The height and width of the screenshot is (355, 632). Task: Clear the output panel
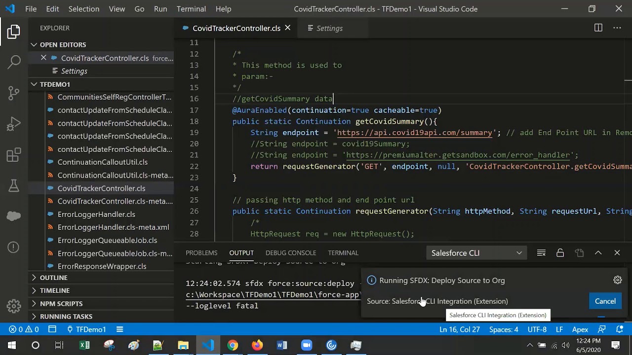(541, 253)
